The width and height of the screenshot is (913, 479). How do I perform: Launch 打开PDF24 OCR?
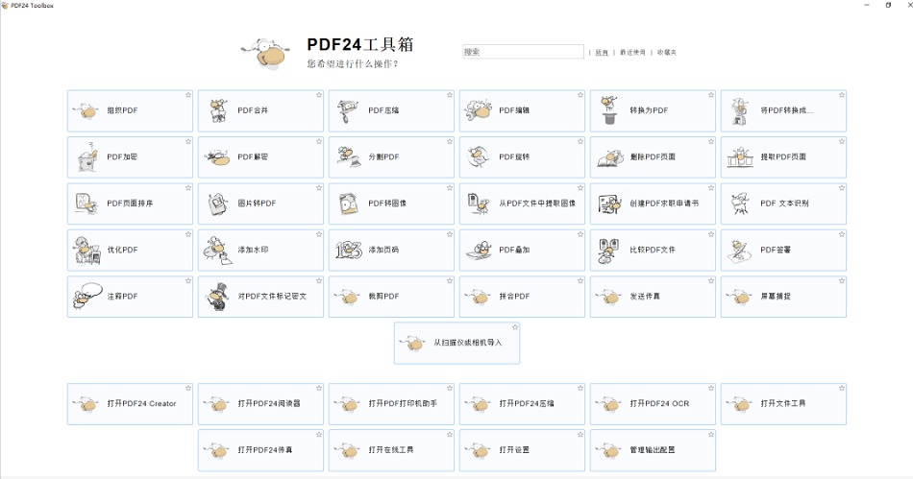(653, 403)
